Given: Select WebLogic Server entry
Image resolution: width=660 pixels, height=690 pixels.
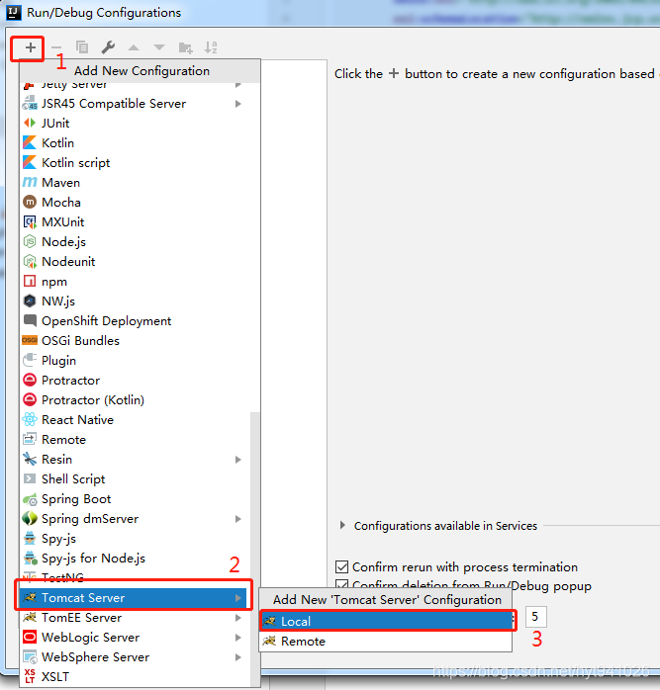Looking at the screenshot, I should pyautogui.click(x=136, y=638).
